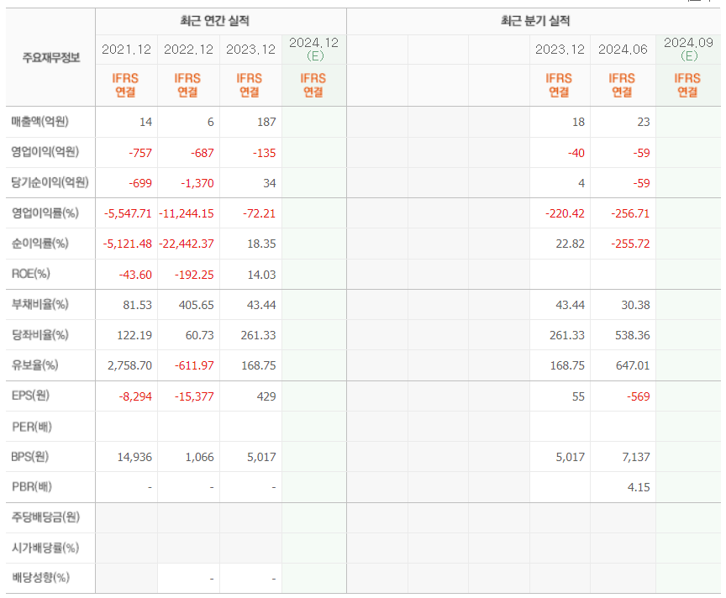Click the 주당배당금(원) row label
Screen dimensions: 726x598
[x=45, y=517]
